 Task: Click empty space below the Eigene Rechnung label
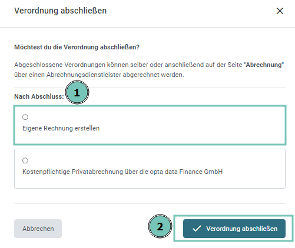pos(150,138)
